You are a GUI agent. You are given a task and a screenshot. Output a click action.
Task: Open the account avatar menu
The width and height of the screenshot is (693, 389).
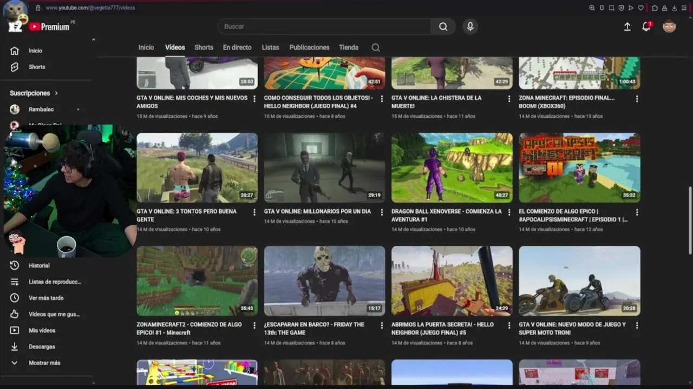[669, 26]
